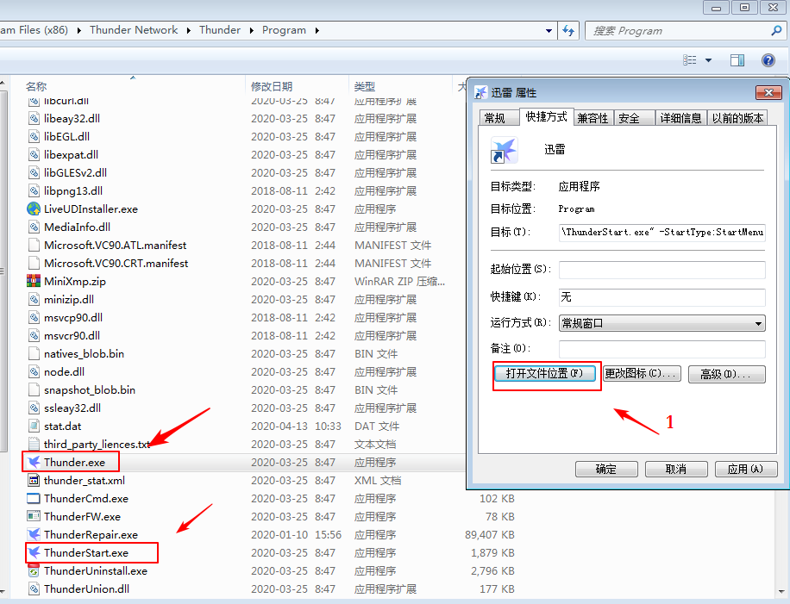Click the 打开文件位置 button

click(545, 374)
